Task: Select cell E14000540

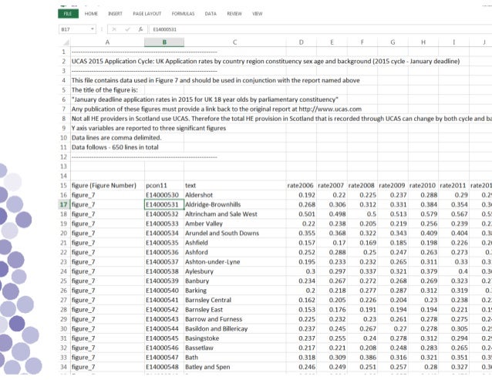Action: pyautogui.click(x=164, y=291)
